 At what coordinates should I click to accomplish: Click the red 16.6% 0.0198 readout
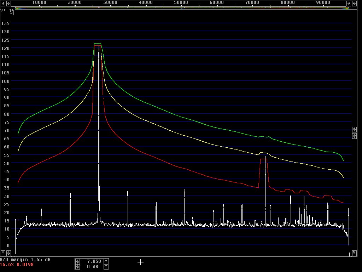pyautogui.click(x=17, y=264)
